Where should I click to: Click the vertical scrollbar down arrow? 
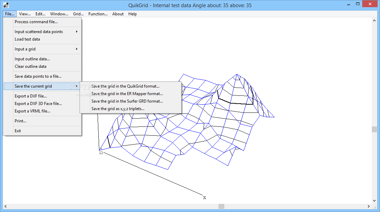[x=374, y=201]
